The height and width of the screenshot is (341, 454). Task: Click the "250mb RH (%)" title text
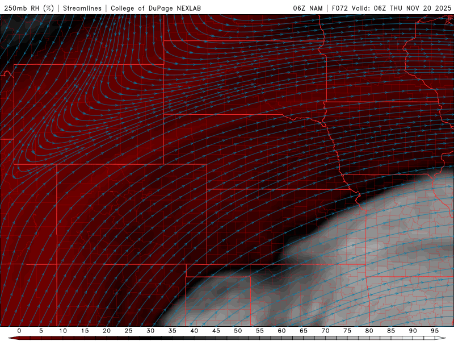(x=29, y=8)
